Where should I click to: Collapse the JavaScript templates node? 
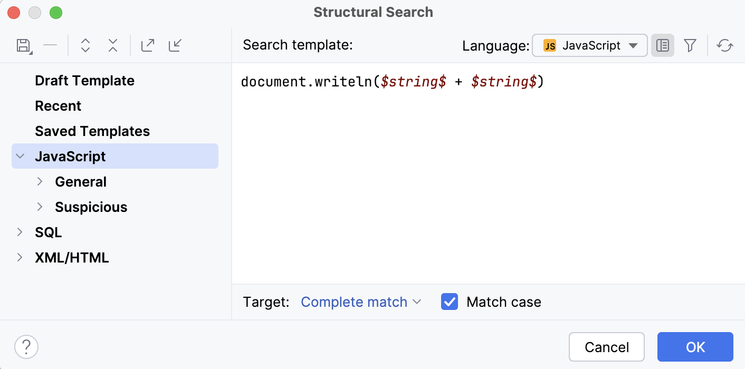(x=20, y=156)
